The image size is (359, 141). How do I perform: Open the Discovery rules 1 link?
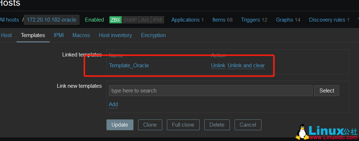pyautogui.click(x=329, y=20)
